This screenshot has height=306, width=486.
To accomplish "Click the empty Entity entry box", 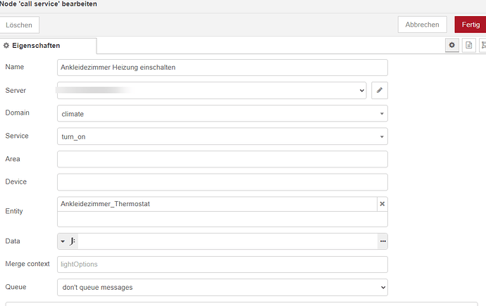I will [222, 219].
